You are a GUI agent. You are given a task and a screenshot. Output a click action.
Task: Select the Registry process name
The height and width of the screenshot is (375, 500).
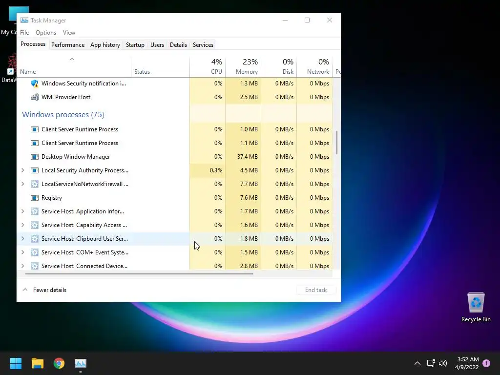click(x=52, y=198)
